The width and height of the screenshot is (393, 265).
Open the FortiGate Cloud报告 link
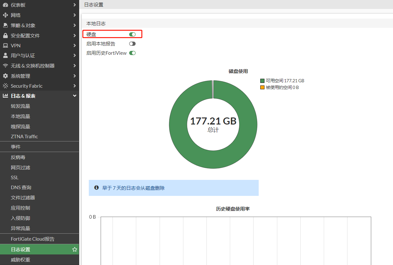tap(33, 239)
